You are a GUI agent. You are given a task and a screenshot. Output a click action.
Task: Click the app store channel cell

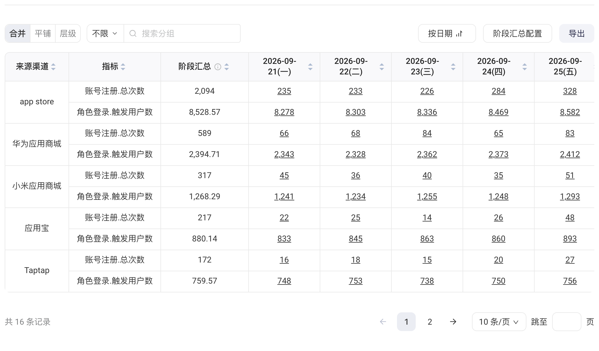coord(37,102)
